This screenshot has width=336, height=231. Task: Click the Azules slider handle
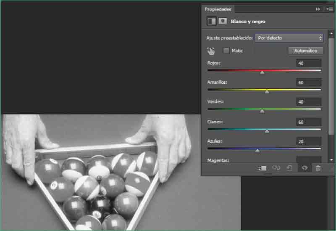pos(257,151)
